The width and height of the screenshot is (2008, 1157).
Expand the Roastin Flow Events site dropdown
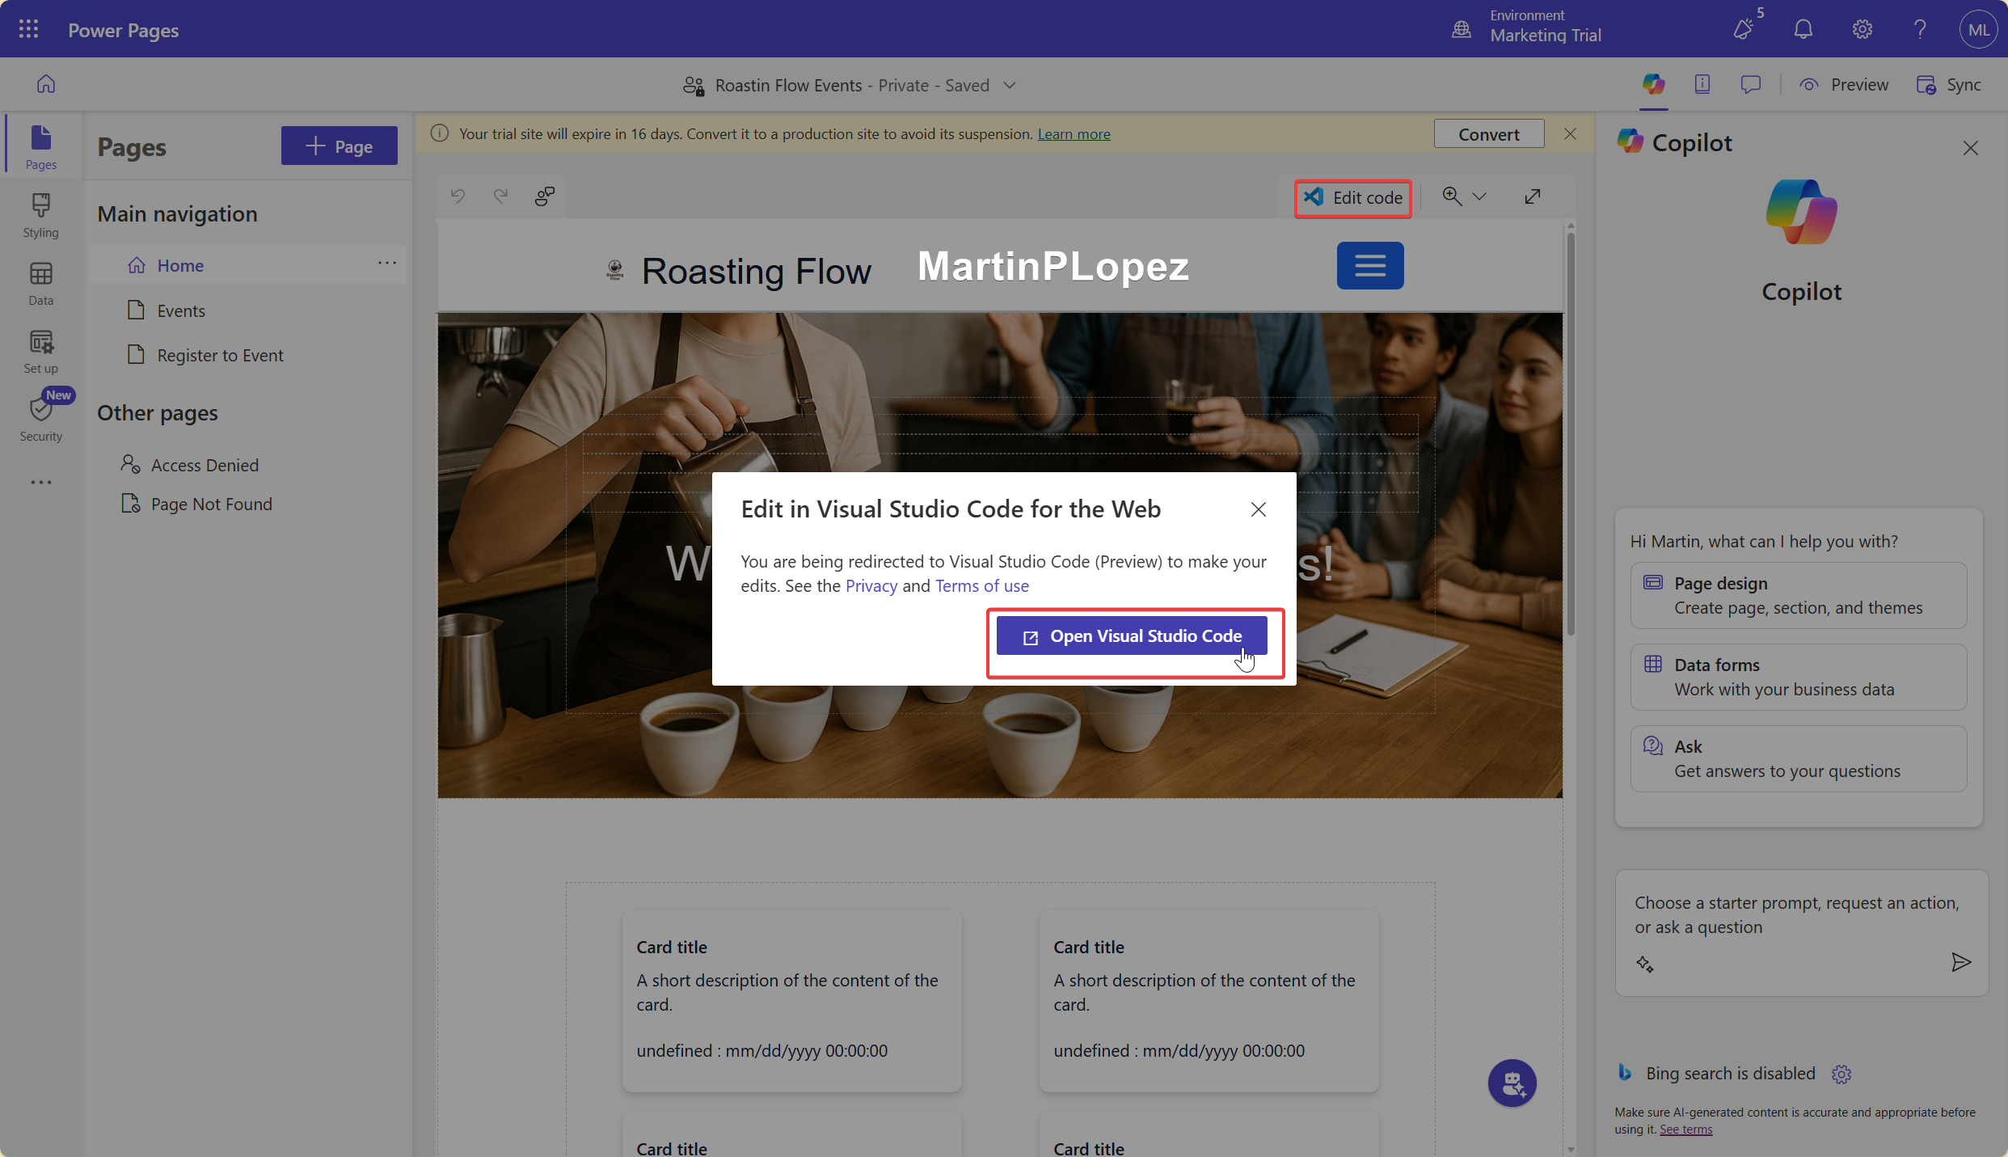(x=1010, y=85)
